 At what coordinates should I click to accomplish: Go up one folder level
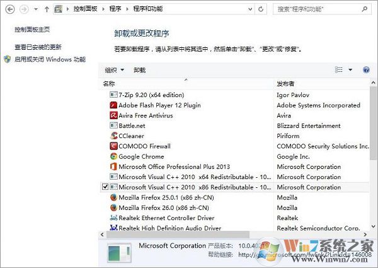tap(47, 9)
